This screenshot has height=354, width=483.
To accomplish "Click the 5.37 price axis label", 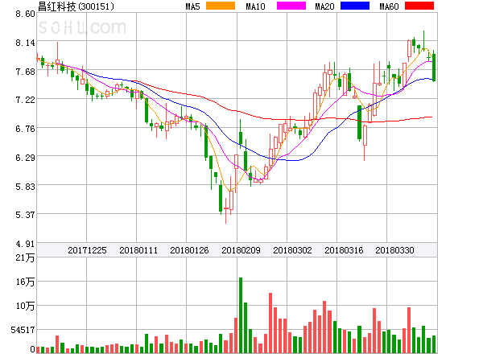I will coord(25,215).
